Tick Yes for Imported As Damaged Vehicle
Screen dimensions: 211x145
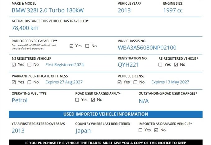140,130
